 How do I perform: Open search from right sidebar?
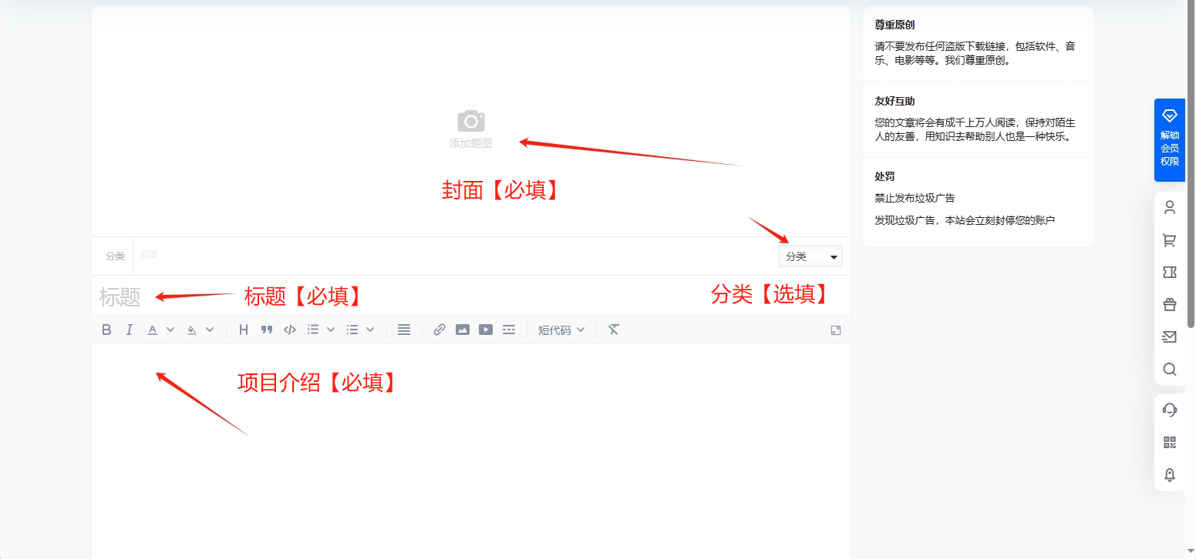coord(1170,370)
